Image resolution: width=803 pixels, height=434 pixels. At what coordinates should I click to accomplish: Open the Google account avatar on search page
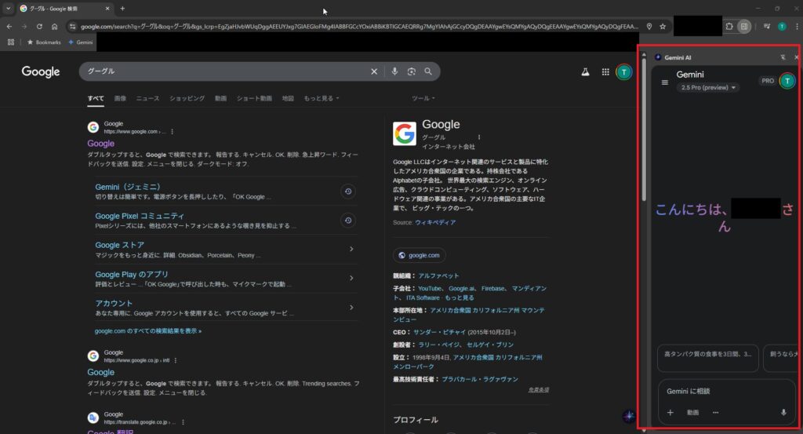623,72
